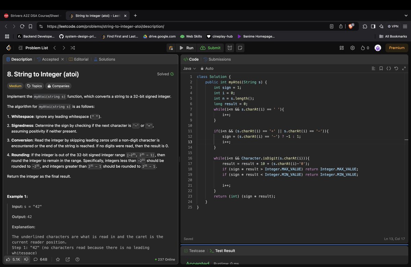The height and width of the screenshot is (267, 411).
Task: Open Brave Shields lion icon
Action: (x=351, y=26)
